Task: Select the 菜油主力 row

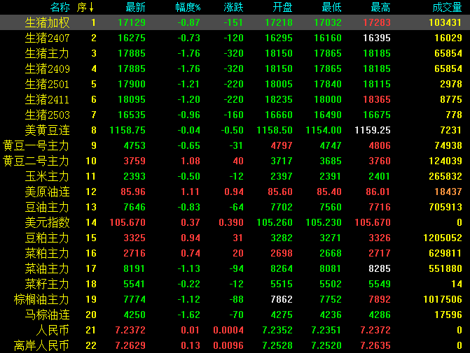Action: (48, 268)
